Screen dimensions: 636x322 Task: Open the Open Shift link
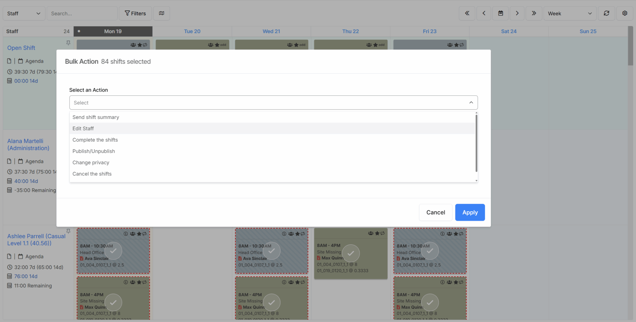coord(21,48)
